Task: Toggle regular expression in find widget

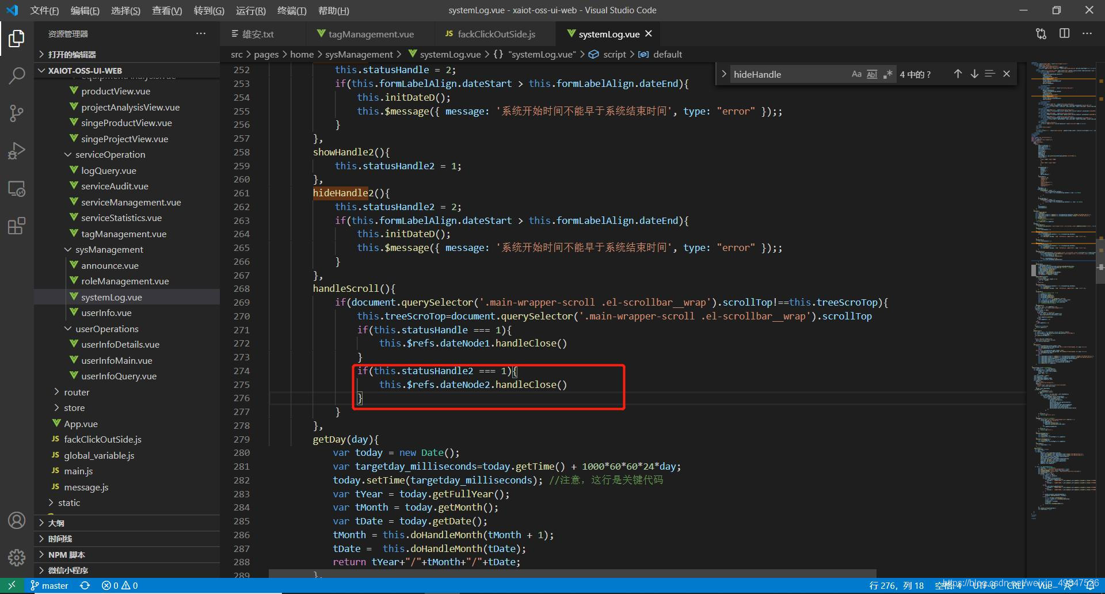Action: click(887, 74)
